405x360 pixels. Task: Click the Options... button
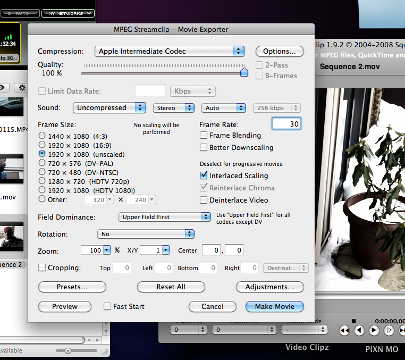(280, 51)
